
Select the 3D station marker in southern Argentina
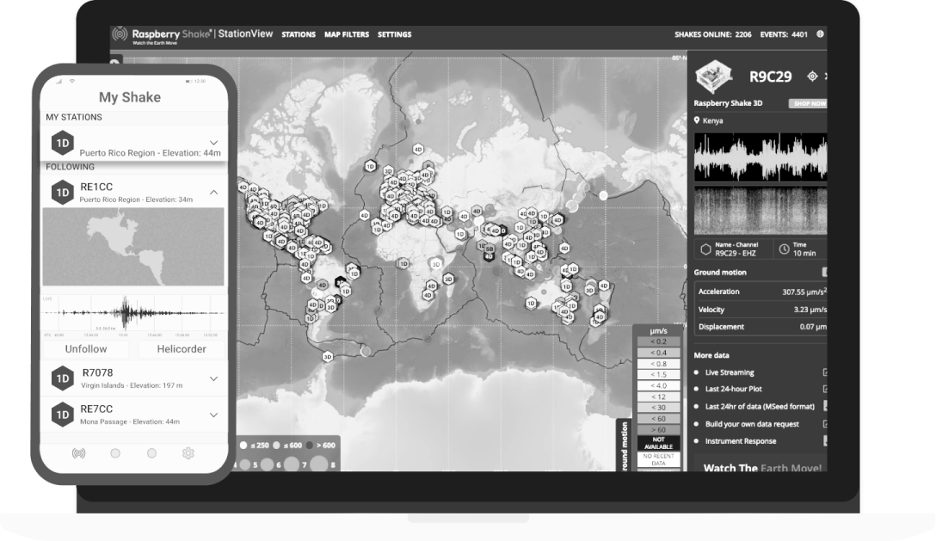click(x=327, y=356)
